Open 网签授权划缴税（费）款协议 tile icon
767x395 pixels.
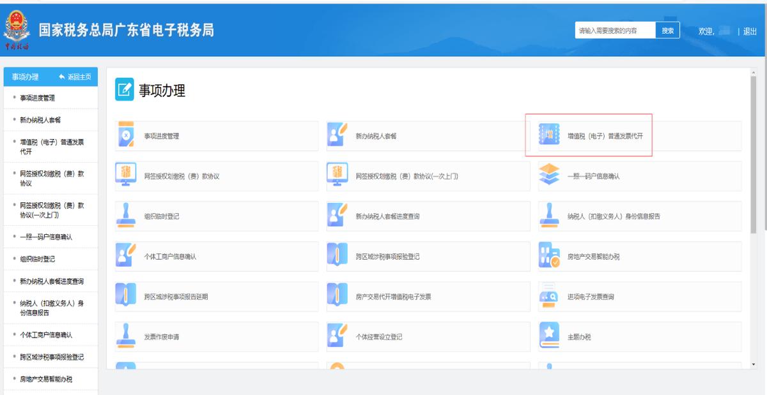[x=125, y=176]
